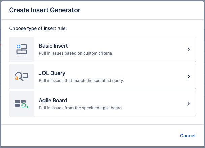Screen dimensions: 205x148
Task: Click the Agile Board cards icon
Action: [22, 104]
